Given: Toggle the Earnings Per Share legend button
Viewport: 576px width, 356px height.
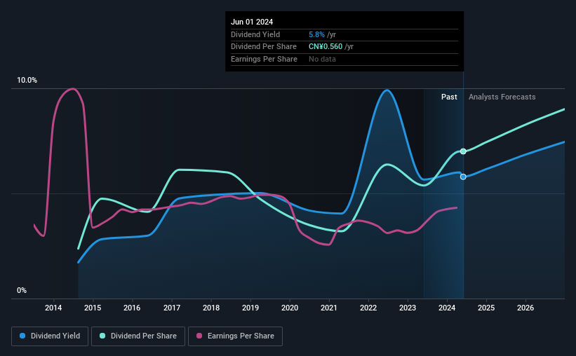Looking at the screenshot, I should (x=235, y=336).
